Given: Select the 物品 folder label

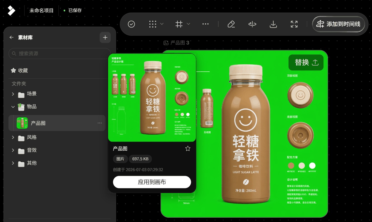Looking at the screenshot, I should coord(32,106).
